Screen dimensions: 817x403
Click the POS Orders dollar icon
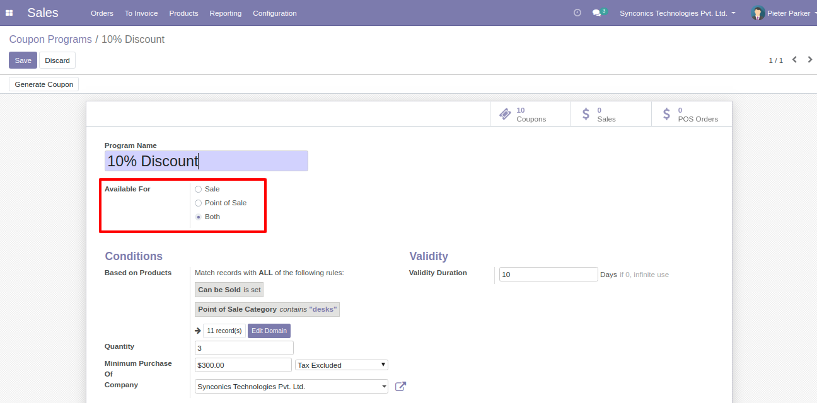[666, 114]
